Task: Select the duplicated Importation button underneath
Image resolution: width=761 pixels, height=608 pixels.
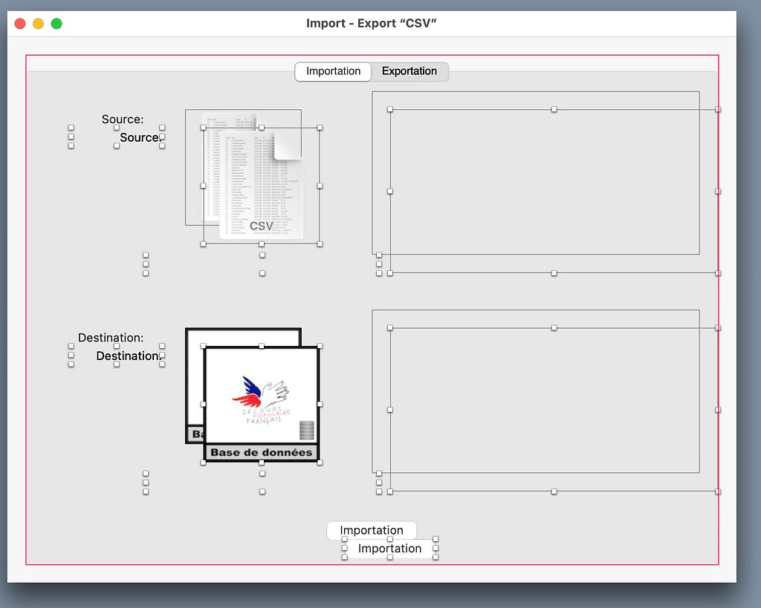Action: [x=389, y=548]
